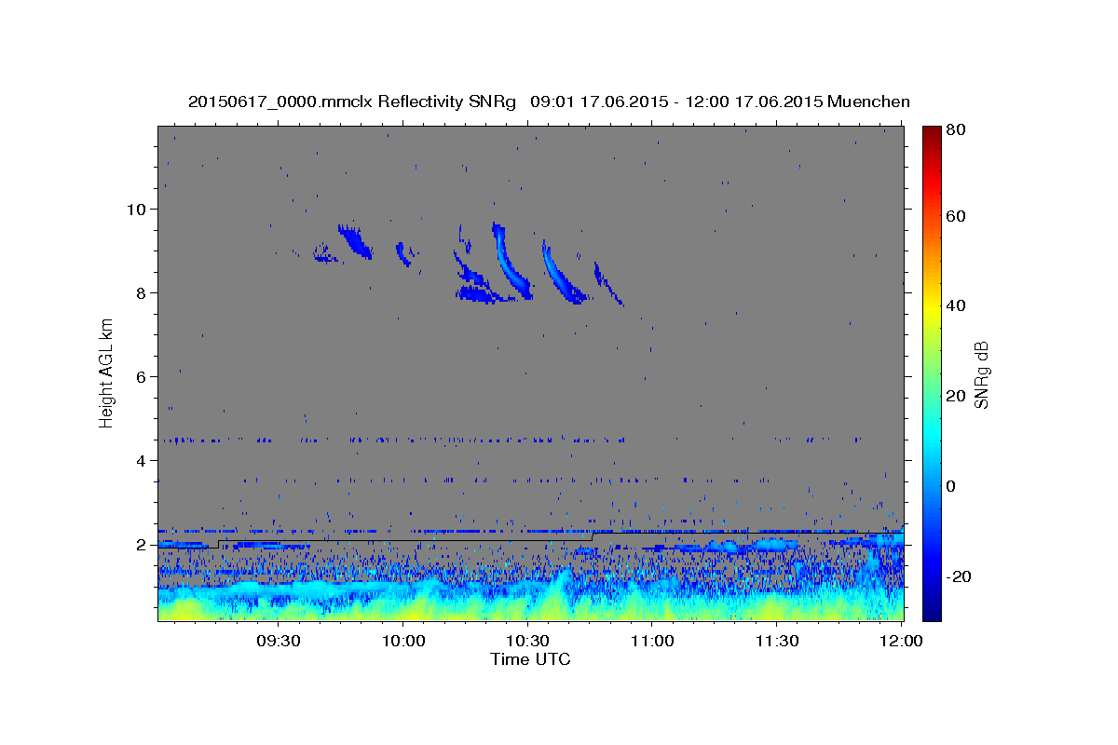
Task: Click the plot title text "20150617_0000.mmclx Reflectivity SNRg"
Action: click(x=351, y=102)
